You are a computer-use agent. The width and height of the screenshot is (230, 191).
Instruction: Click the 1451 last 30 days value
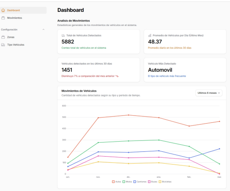tap(67, 70)
